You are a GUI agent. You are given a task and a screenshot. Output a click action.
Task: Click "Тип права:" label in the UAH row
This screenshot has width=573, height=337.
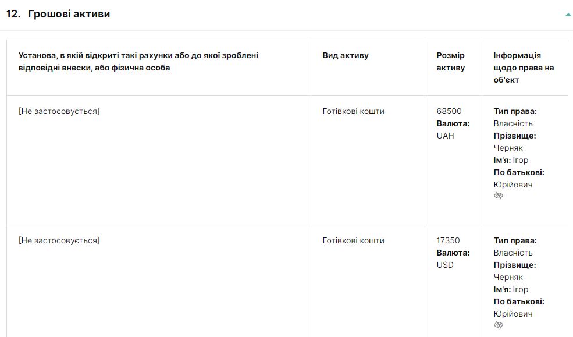pyautogui.click(x=515, y=111)
